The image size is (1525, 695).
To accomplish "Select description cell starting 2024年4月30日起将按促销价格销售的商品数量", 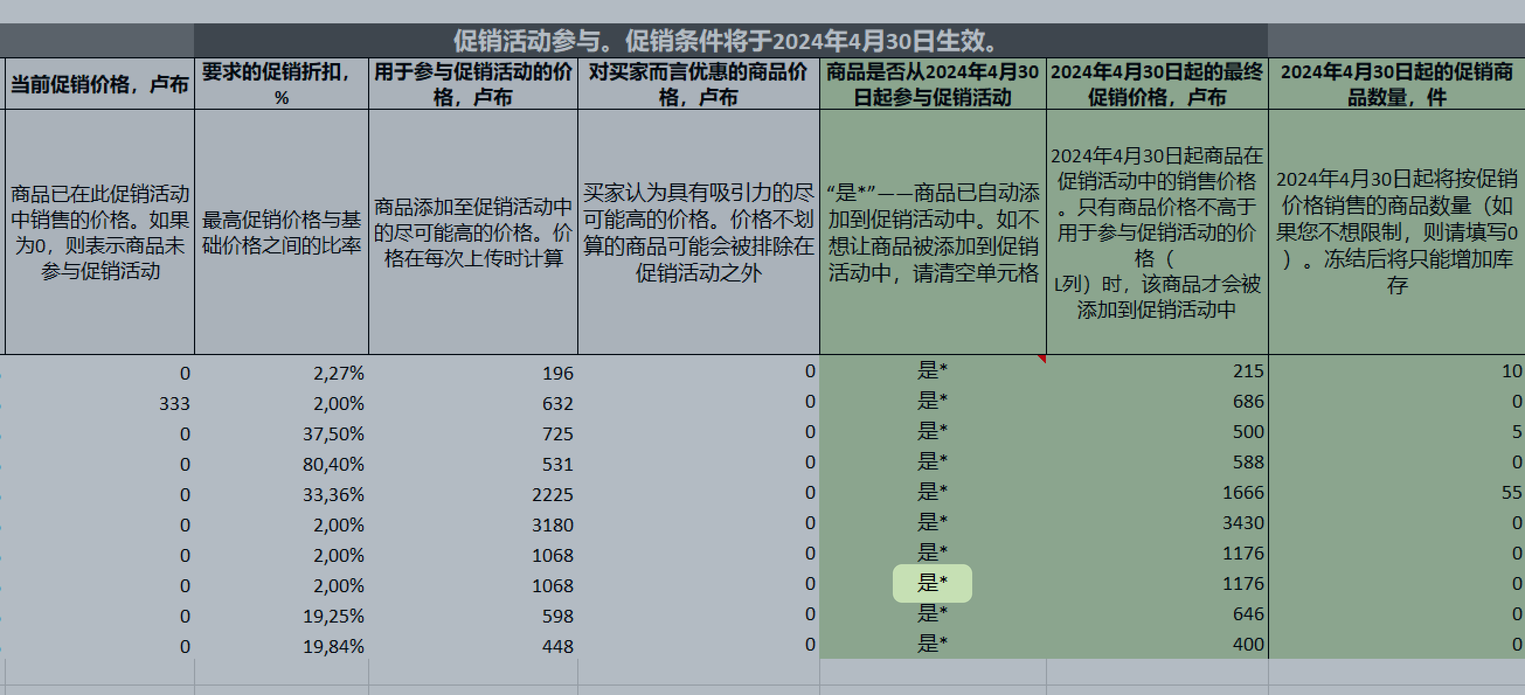I will click(1397, 232).
